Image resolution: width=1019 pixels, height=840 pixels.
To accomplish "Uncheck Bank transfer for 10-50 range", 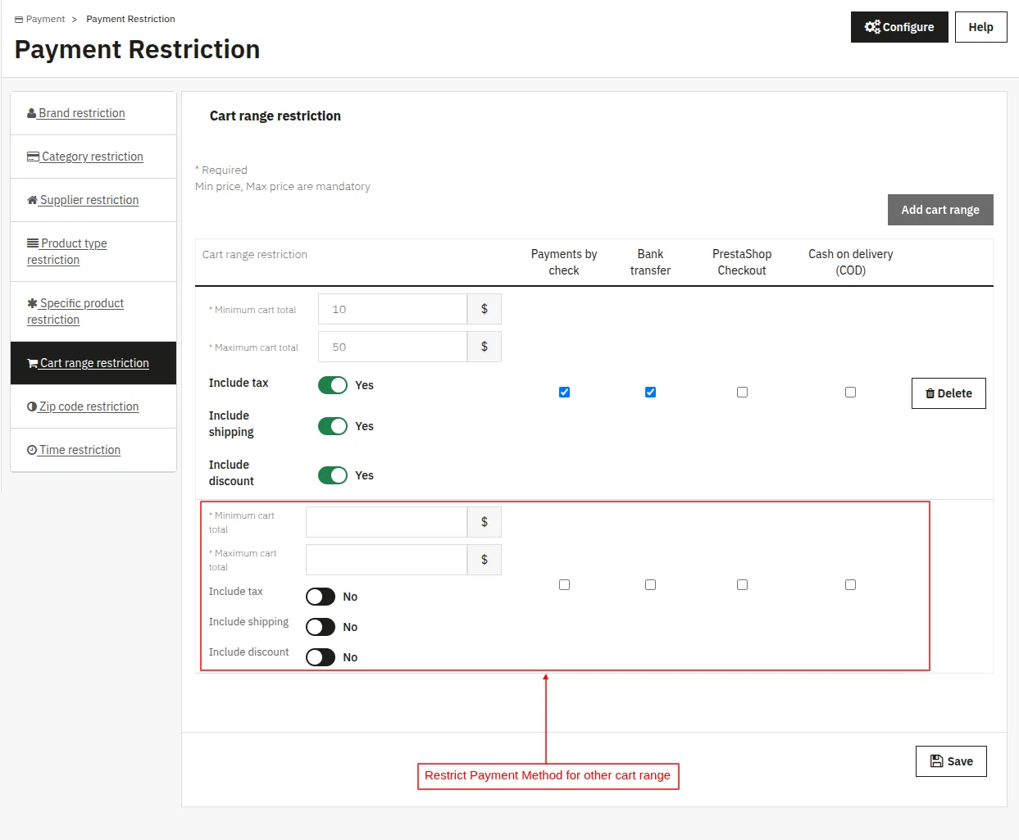I will pyautogui.click(x=650, y=393).
